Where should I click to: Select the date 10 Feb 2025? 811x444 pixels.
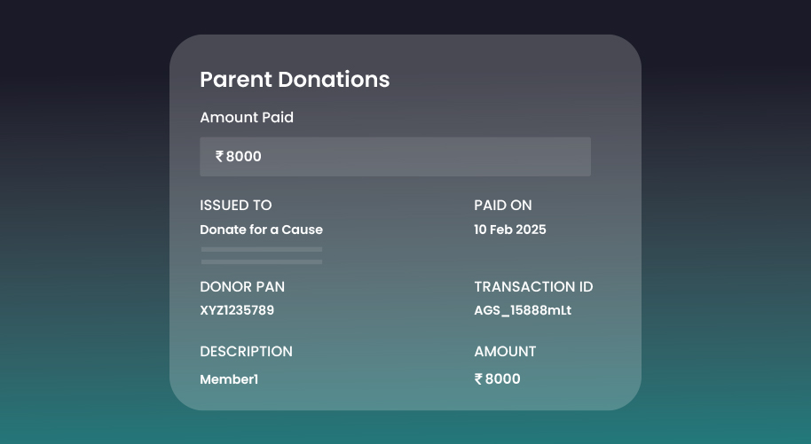tap(510, 230)
